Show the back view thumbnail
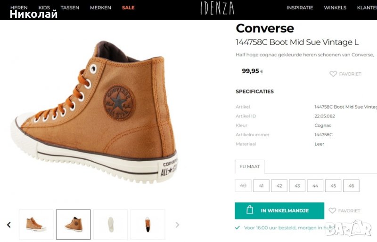Viewport: 377px width, 242px height. point(148,225)
